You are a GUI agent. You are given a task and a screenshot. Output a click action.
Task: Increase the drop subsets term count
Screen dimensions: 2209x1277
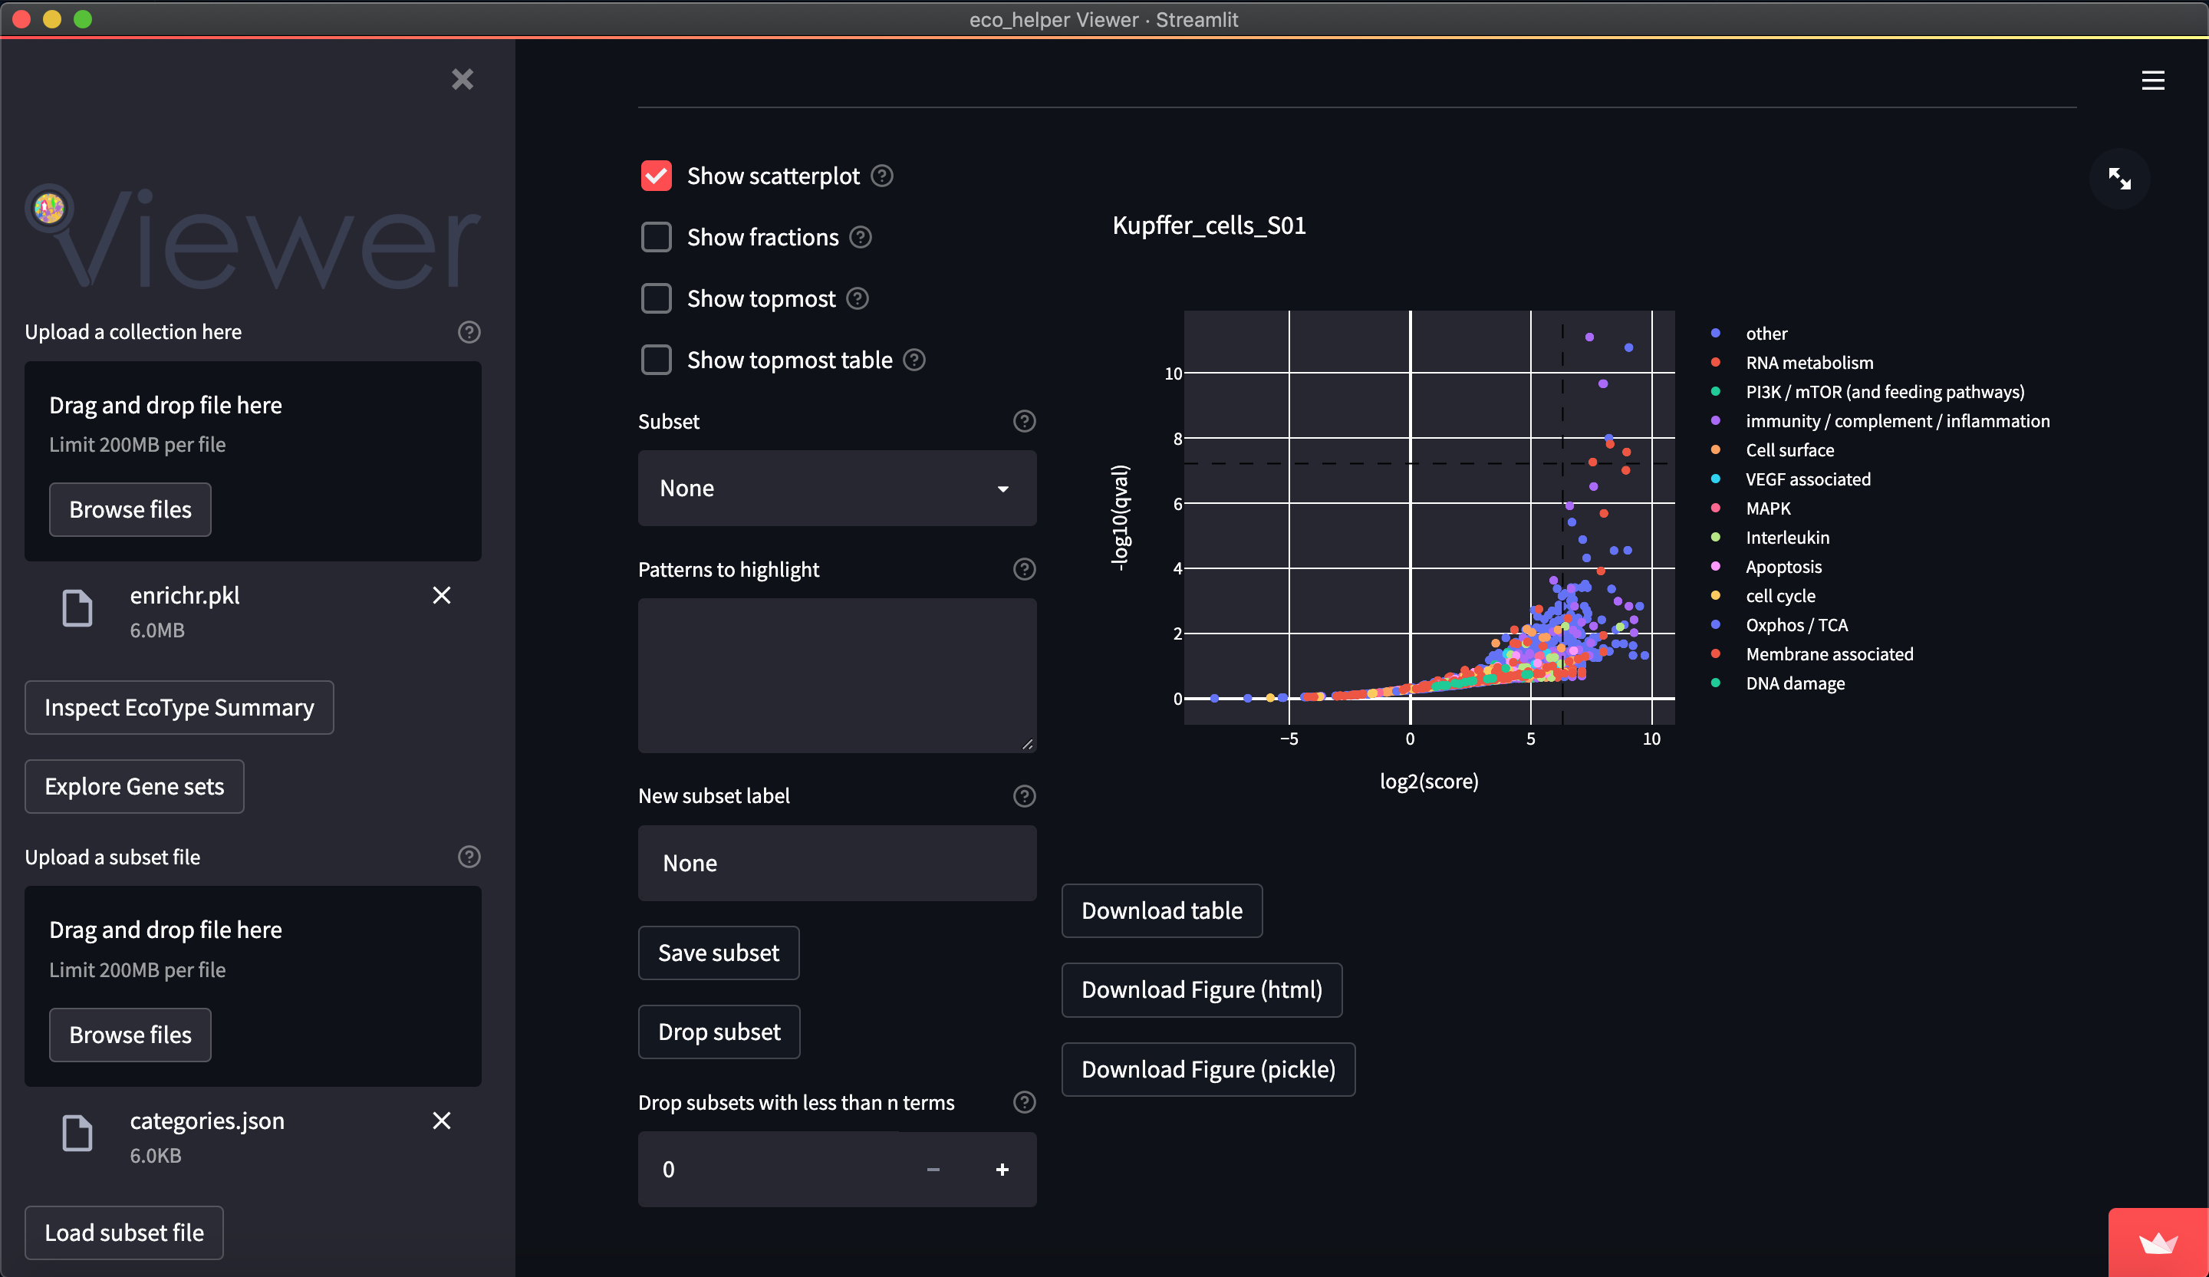tap(1002, 1169)
